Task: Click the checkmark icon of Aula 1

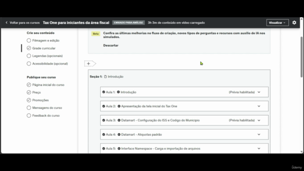Action: click(x=104, y=92)
